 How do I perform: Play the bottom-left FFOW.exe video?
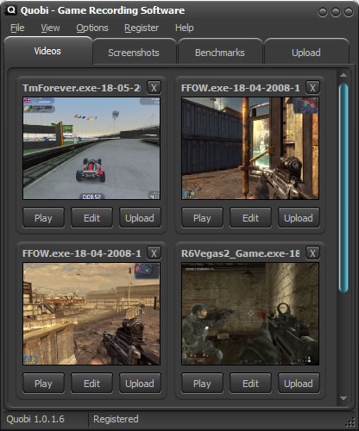click(x=43, y=384)
